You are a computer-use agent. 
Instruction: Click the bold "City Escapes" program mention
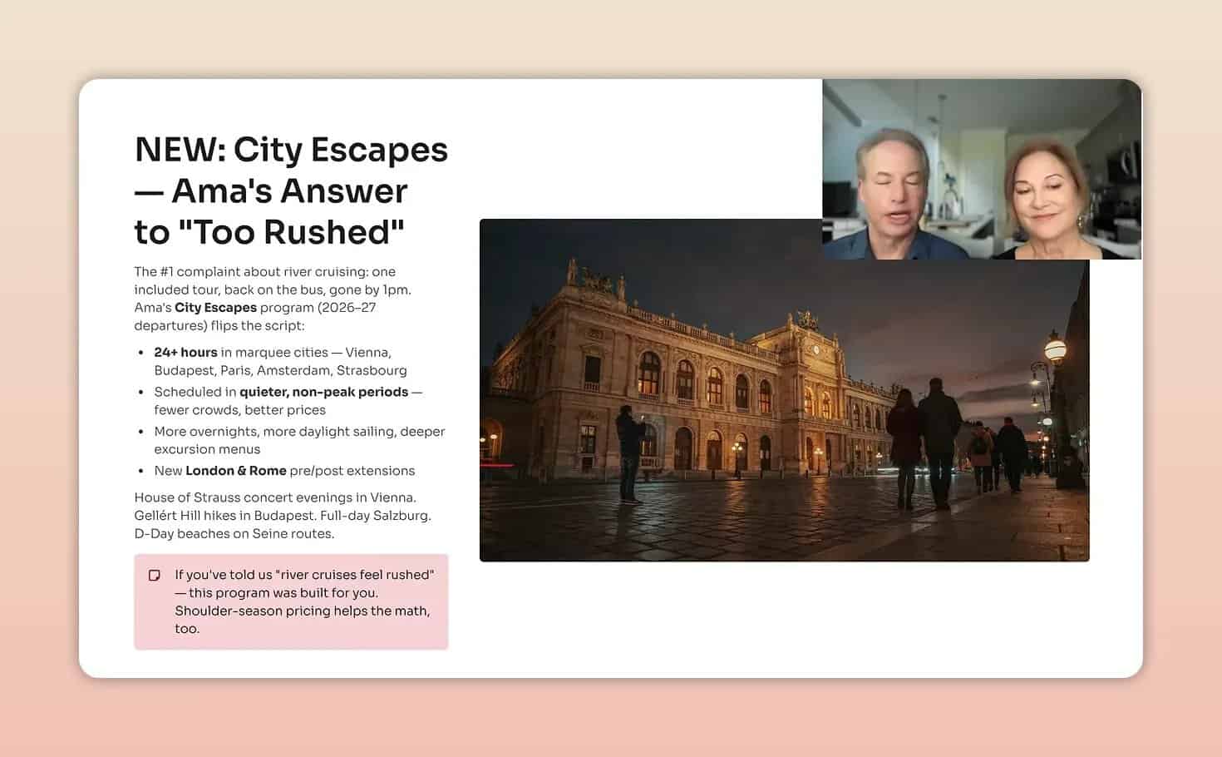pos(215,308)
